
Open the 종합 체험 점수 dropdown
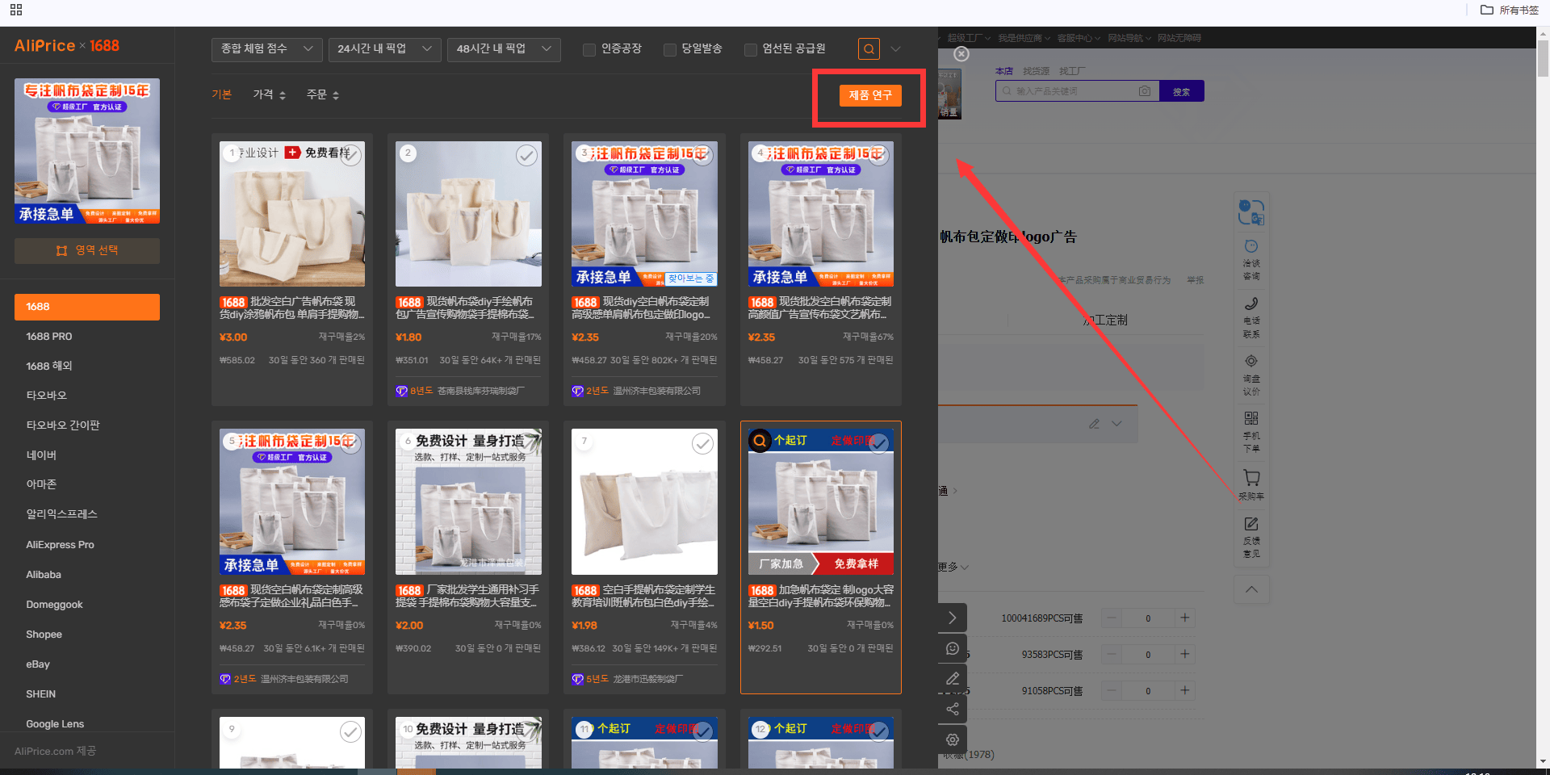267,49
